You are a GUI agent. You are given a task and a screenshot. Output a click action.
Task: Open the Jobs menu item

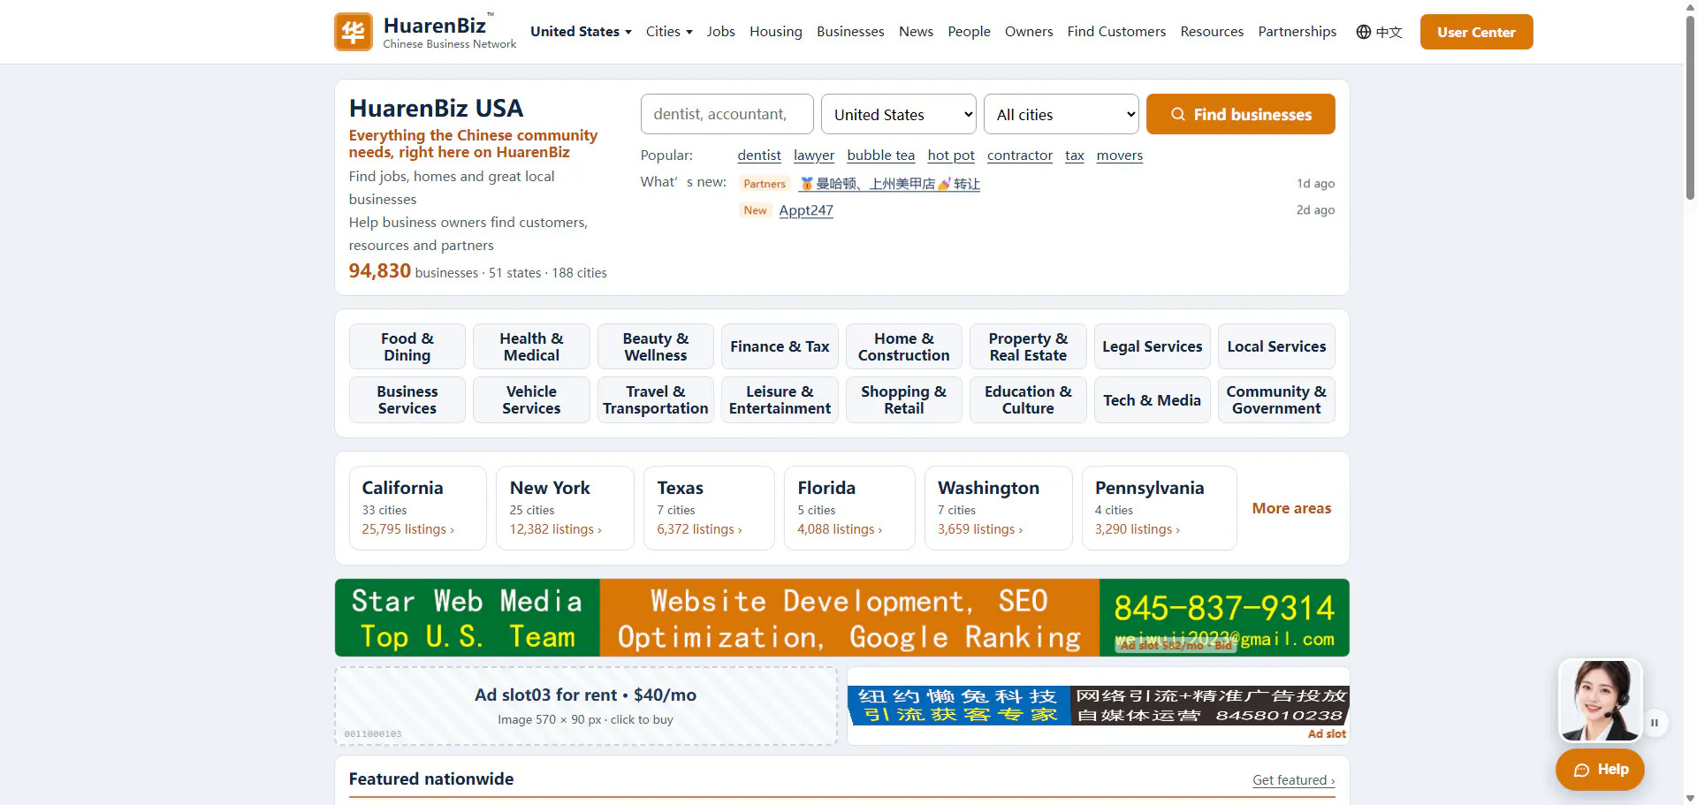(x=720, y=32)
